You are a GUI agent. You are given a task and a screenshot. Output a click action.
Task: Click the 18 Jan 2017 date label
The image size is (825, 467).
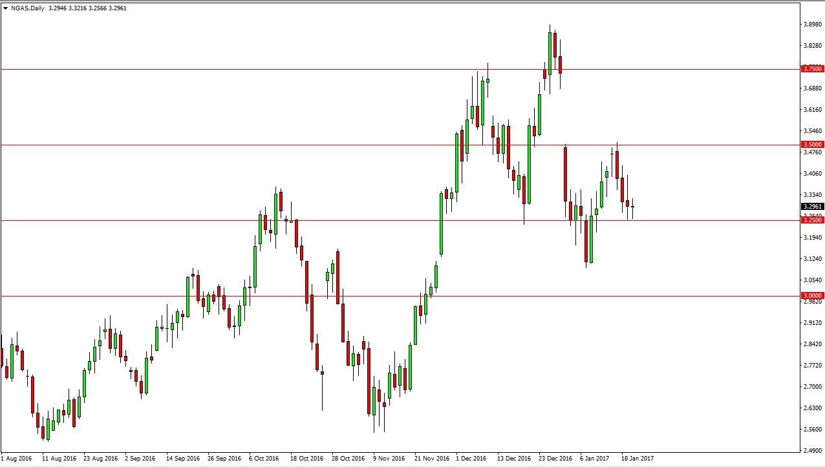pyautogui.click(x=638, y=459)
